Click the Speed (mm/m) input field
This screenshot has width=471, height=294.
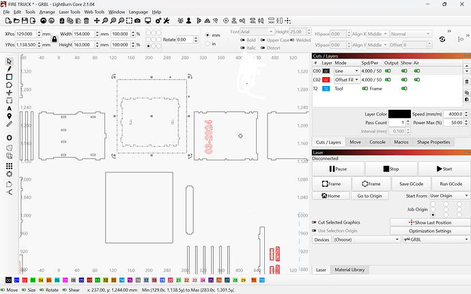pos(453,114)
